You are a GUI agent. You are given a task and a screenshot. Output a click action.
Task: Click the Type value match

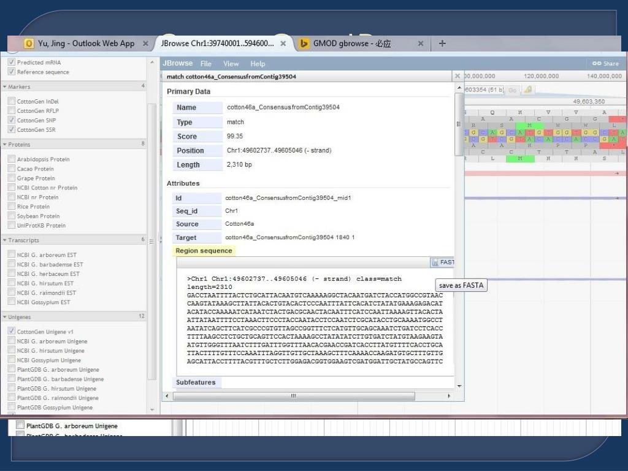click(x=235, y=122)
